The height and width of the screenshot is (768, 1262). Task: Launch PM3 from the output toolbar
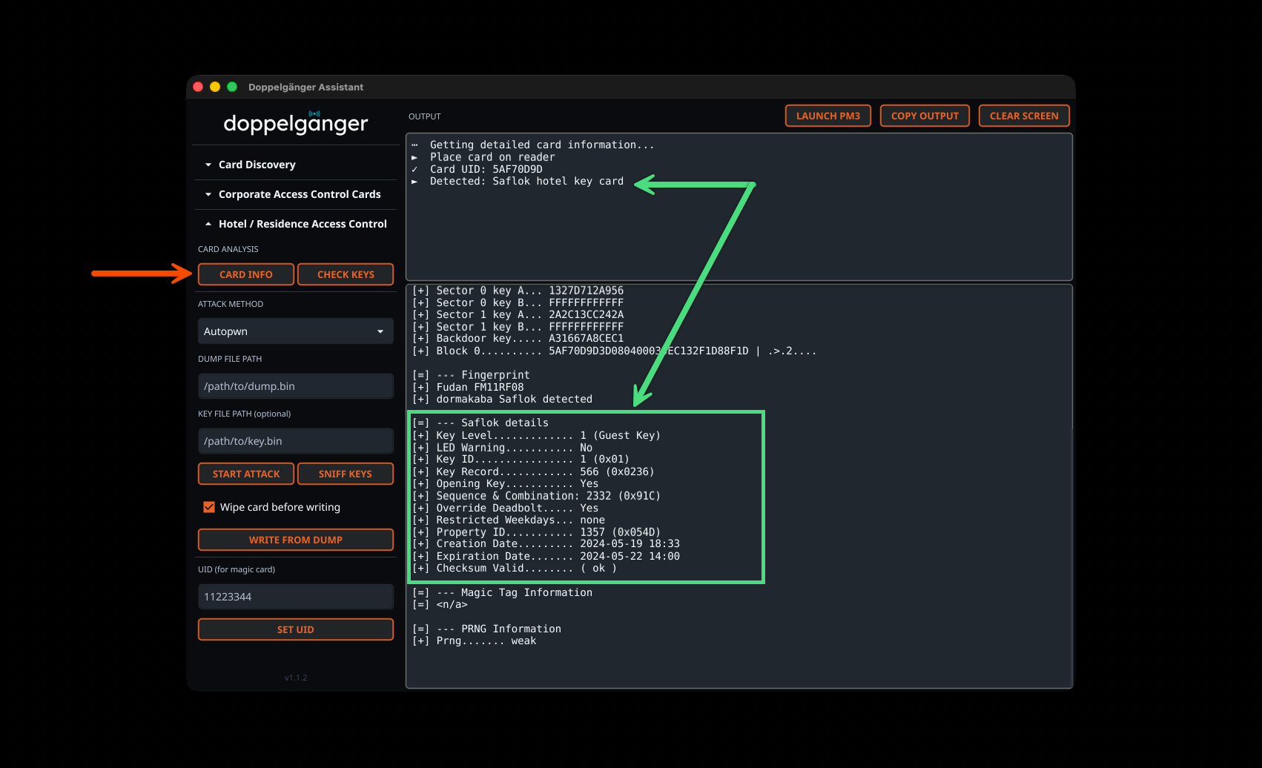[x=828, y=116]
